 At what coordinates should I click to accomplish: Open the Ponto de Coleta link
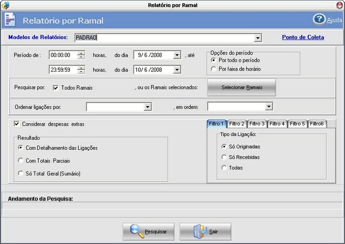tap(303, 37)
